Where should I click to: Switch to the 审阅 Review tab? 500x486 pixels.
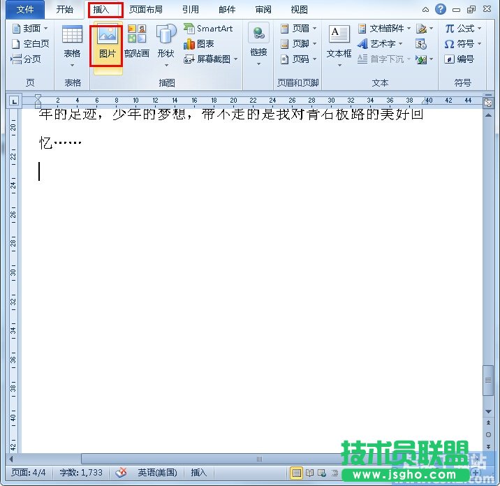click(263, 10)
